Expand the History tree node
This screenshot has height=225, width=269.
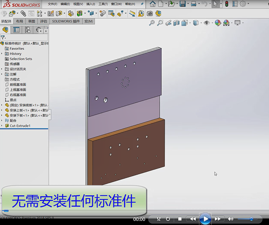click(2, 54)
